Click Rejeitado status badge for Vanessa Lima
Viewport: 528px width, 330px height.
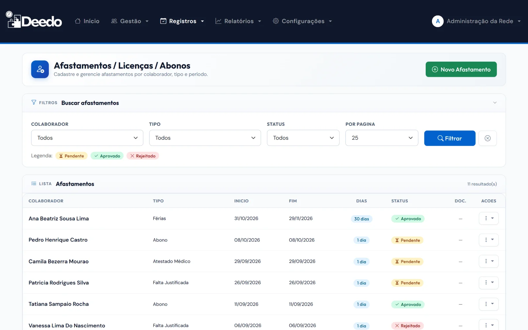408,326
